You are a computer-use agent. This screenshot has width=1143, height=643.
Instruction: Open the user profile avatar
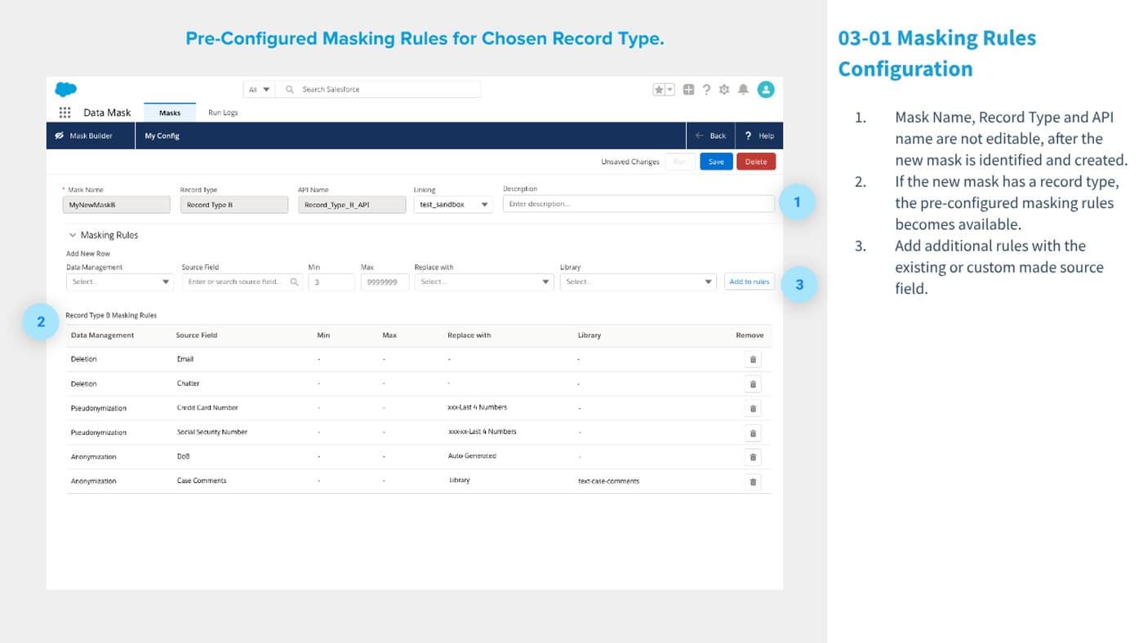tap(766, 90)
